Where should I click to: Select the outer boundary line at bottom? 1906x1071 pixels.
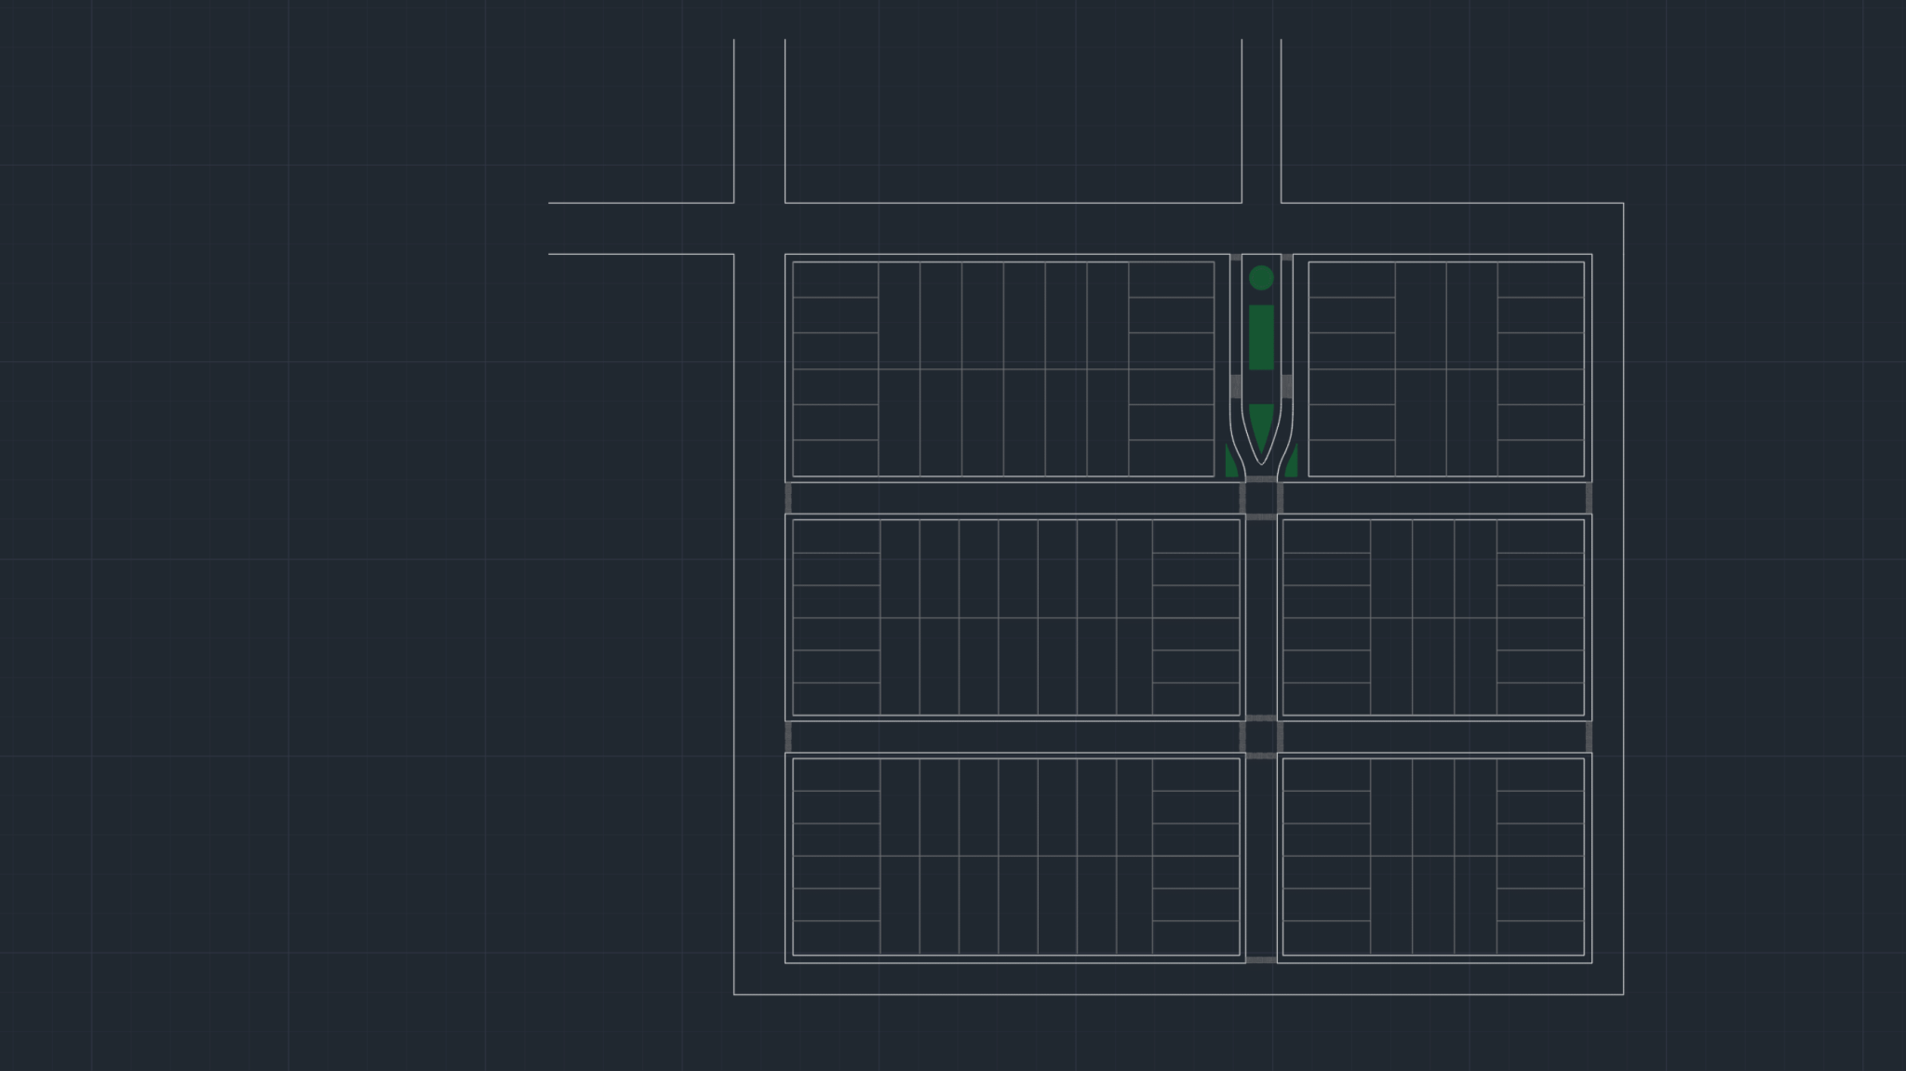pos(1178,995)
